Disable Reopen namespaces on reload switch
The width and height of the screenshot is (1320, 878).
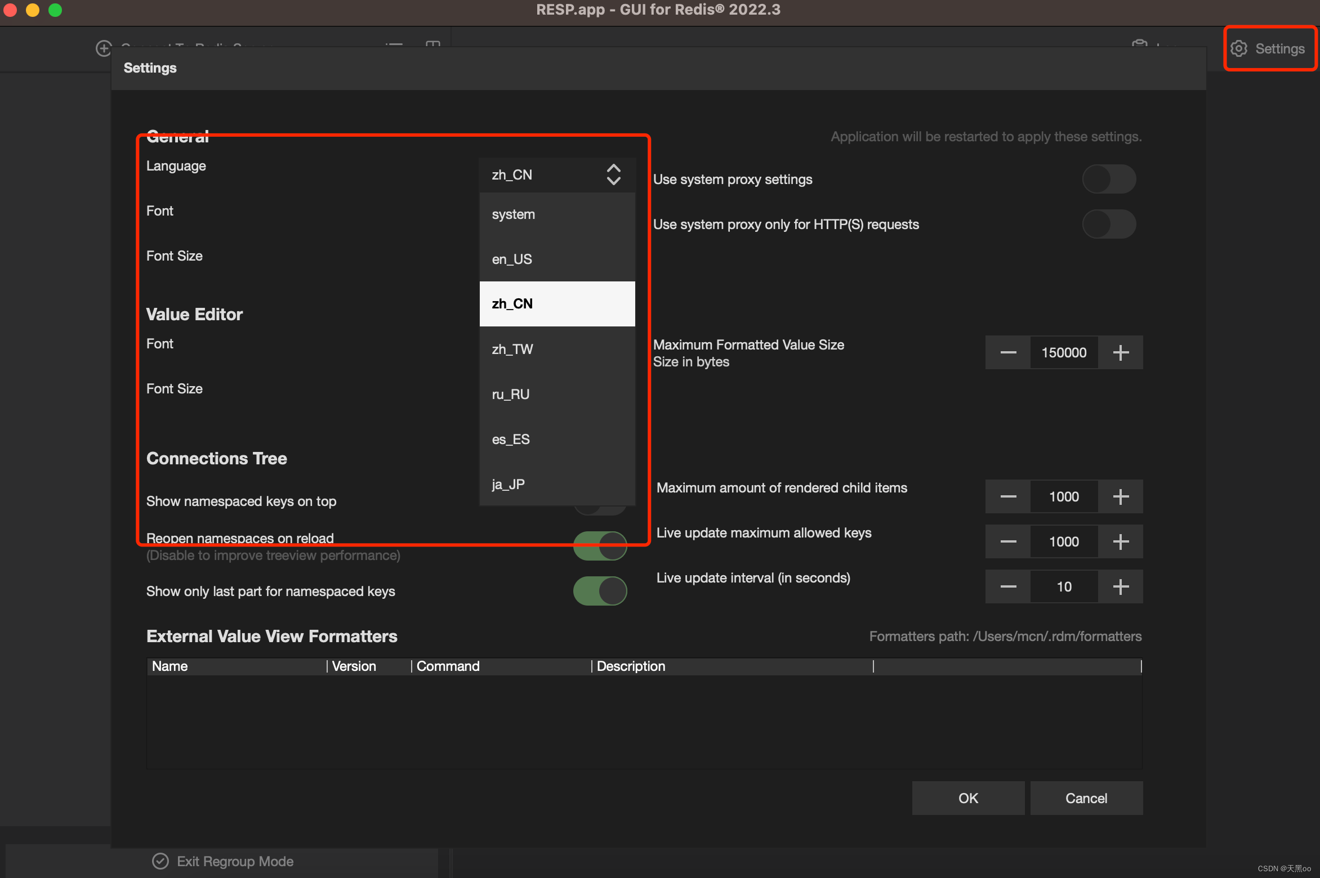point(600,546)
